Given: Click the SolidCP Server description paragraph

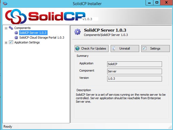Looking at the screenshot, I should [121, 98].
